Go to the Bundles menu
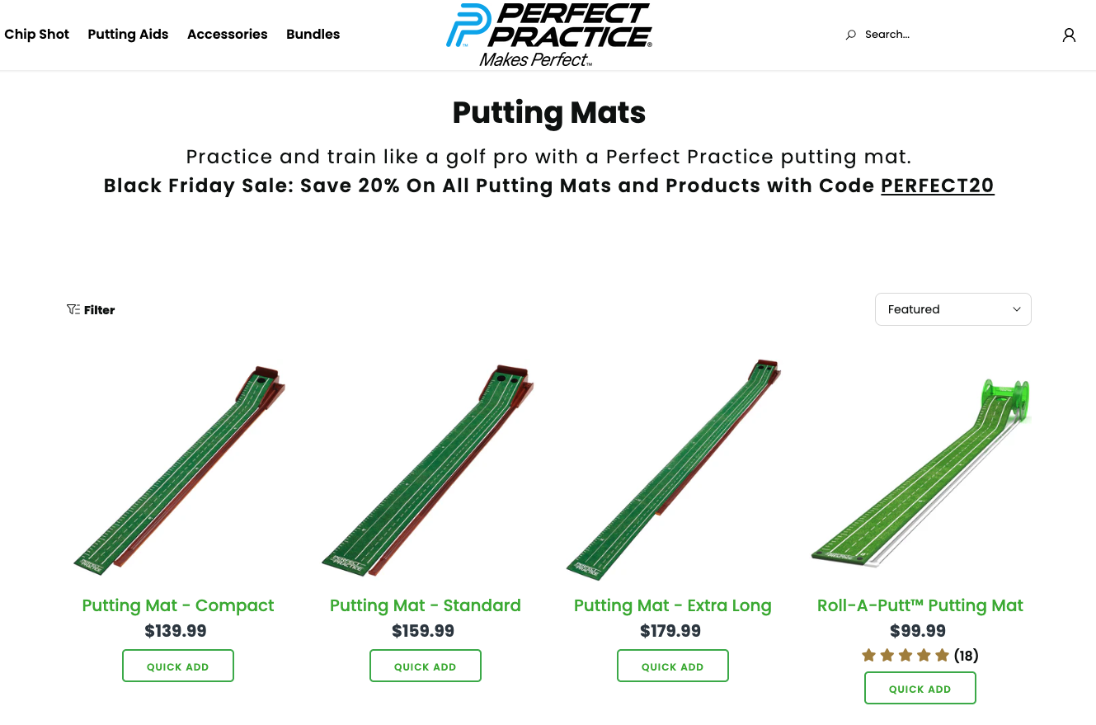Screen dimensions: 1096x725 313,35
